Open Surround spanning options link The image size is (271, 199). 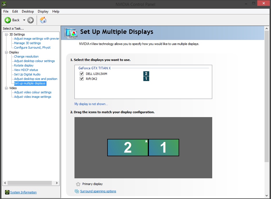point(98,191)
